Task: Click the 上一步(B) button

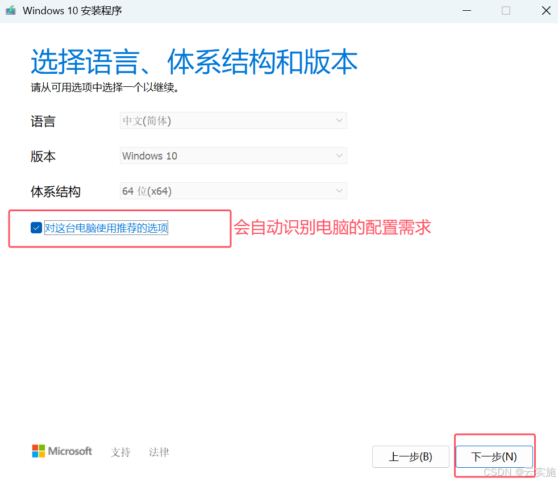Action: 411,456
